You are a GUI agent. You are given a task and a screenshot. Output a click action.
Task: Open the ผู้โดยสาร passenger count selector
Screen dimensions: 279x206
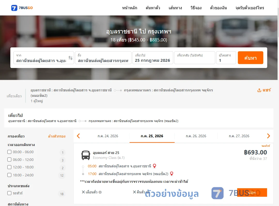[x=226, y=58]
